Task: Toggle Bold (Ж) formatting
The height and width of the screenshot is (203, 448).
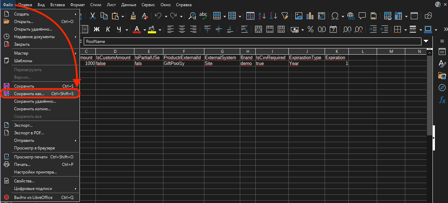Action: point(96,30)
